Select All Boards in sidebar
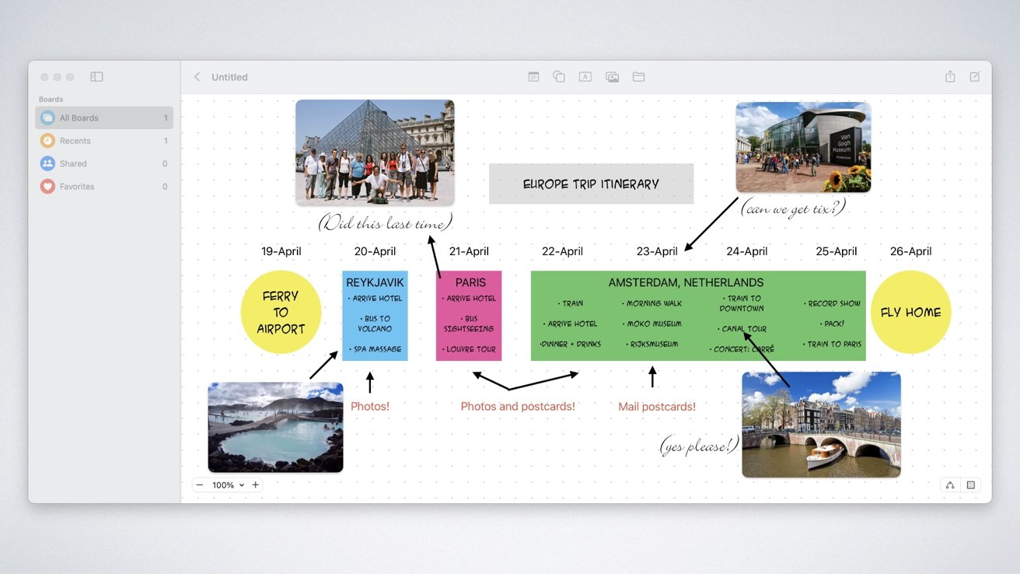The height and width of the screenshot is (574, 1020). (104, 118)
